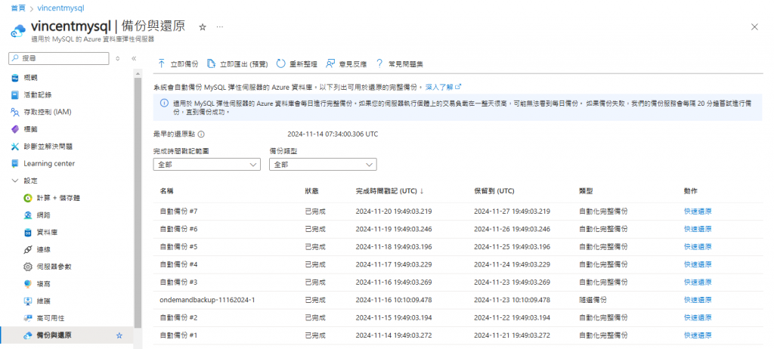Collapse the 設定 section chevron
The width and height of the screenshot is (774, 349).
click(x=15, y=181)
